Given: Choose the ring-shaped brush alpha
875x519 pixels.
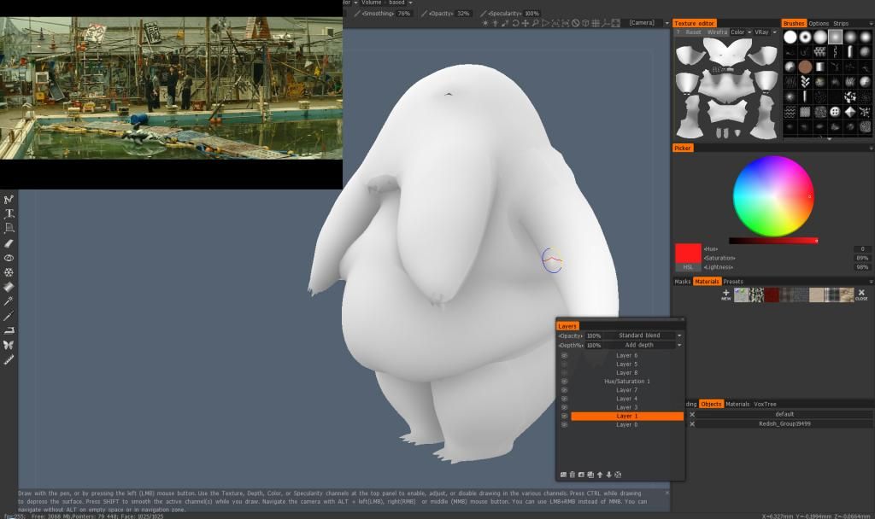Looking at the screenshot, I should click(x=805, y=37).
